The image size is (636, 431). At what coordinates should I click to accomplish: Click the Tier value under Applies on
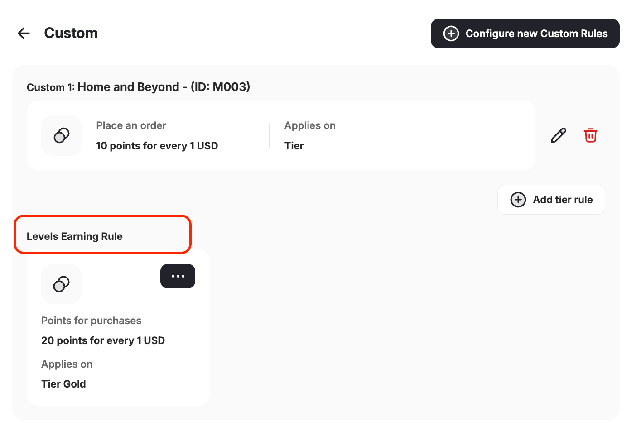click(294, 146)
